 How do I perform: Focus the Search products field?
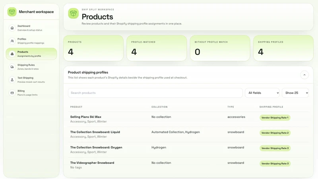click(155, 93)
